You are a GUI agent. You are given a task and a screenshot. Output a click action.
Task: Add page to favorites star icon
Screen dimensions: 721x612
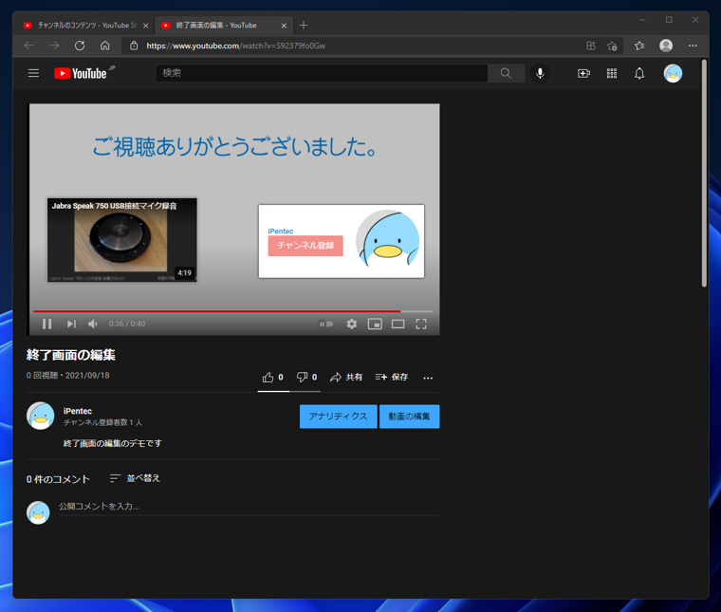(x=612, y=46)
